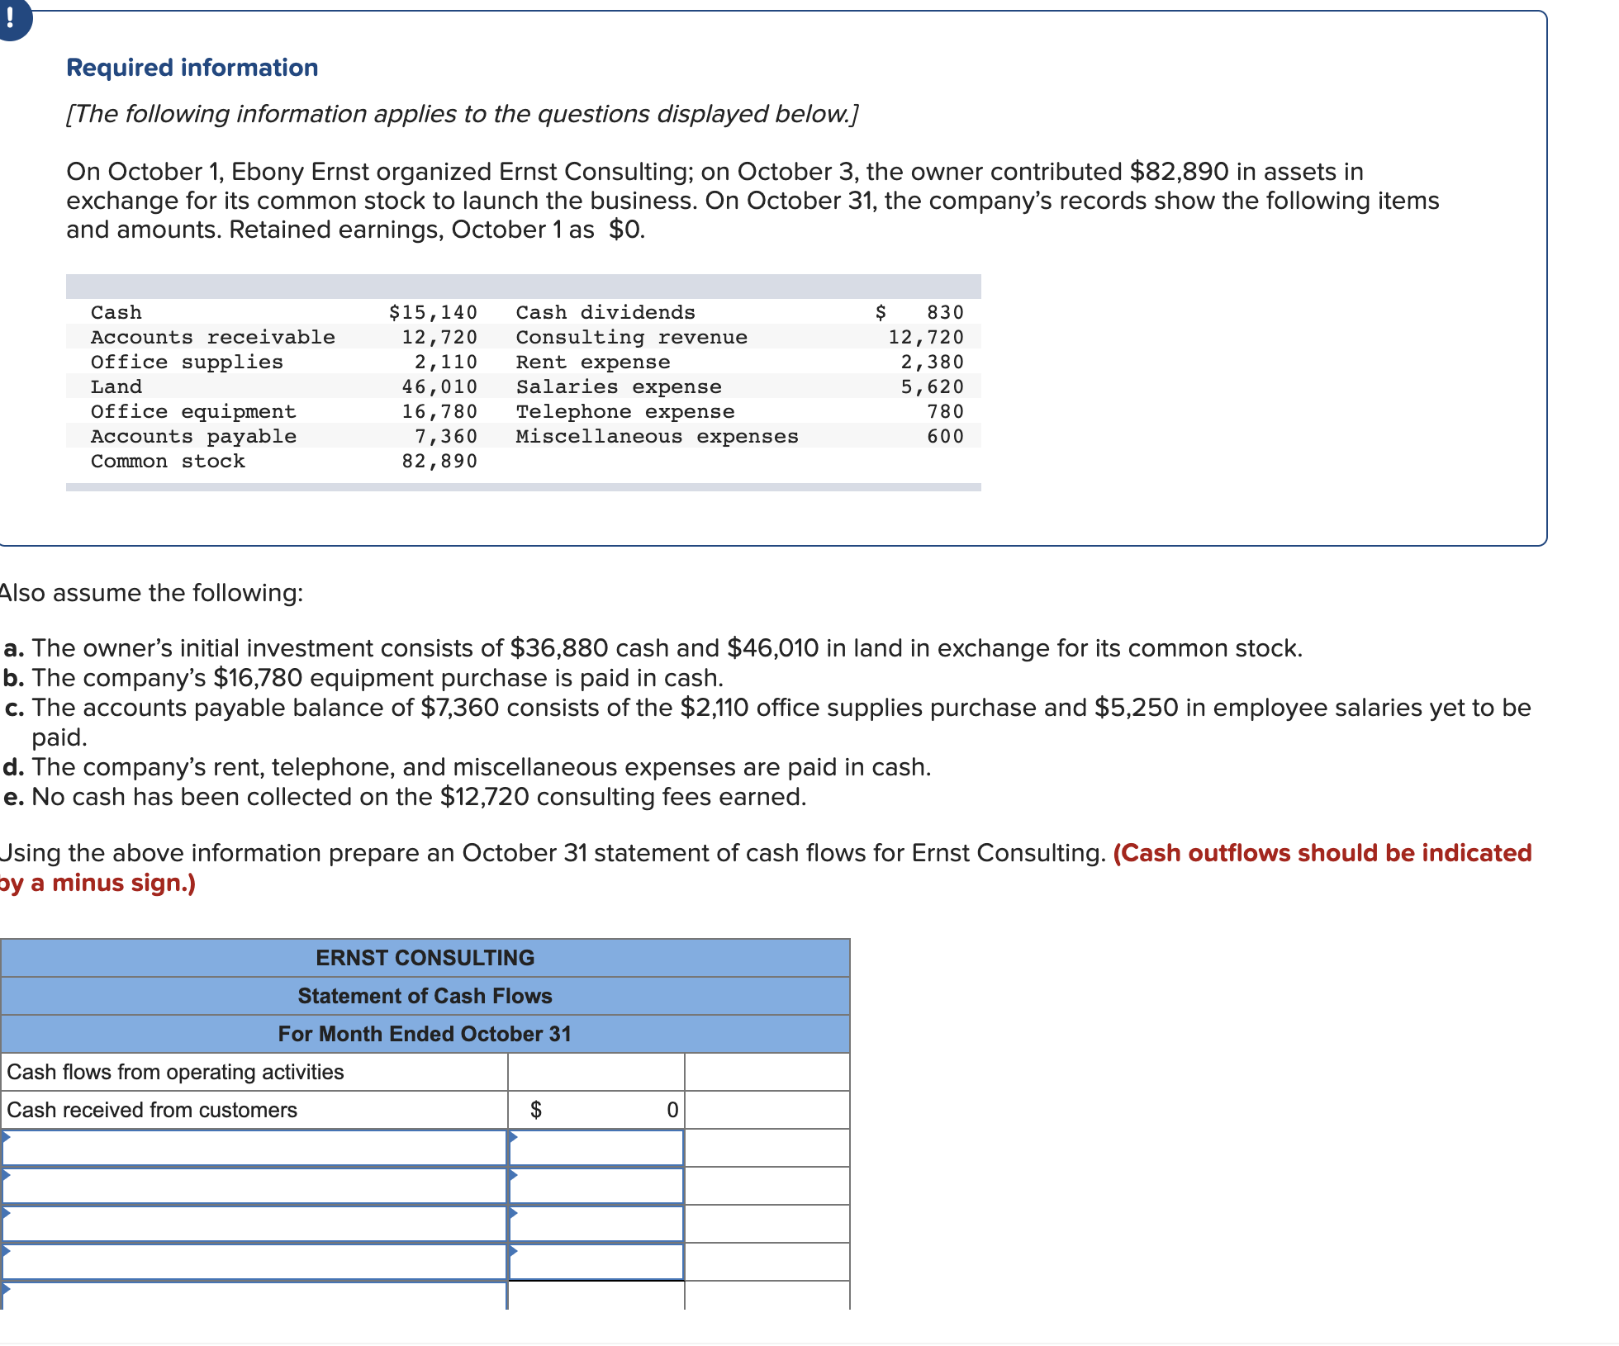Open first blank label dropdown under Cash received

(254, 1148)
